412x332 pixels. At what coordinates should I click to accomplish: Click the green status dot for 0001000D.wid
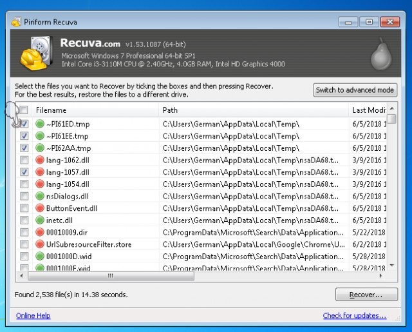point(40,256)
